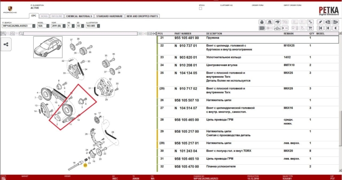The height and width of the screenshot is (180, 342).
Task: Switch to the Chemical Materials tab
Action: tap(79, 16)
